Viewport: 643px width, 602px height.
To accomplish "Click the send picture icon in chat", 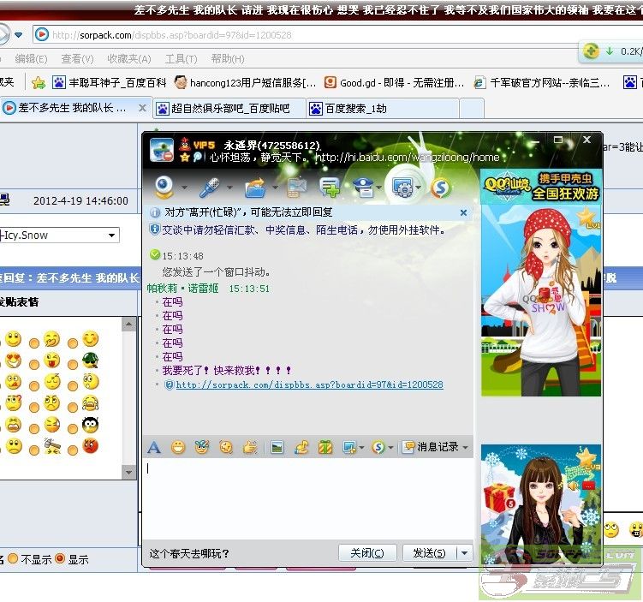I will click(277, 447).
